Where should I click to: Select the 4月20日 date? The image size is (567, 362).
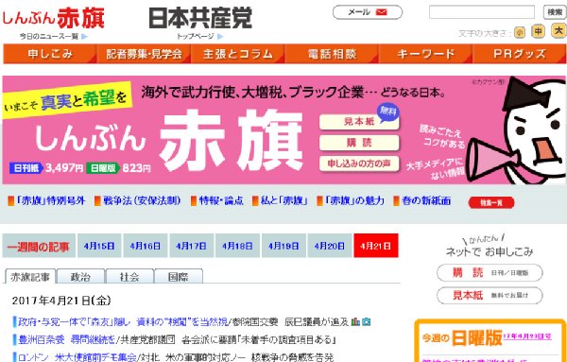coord(330,246)
